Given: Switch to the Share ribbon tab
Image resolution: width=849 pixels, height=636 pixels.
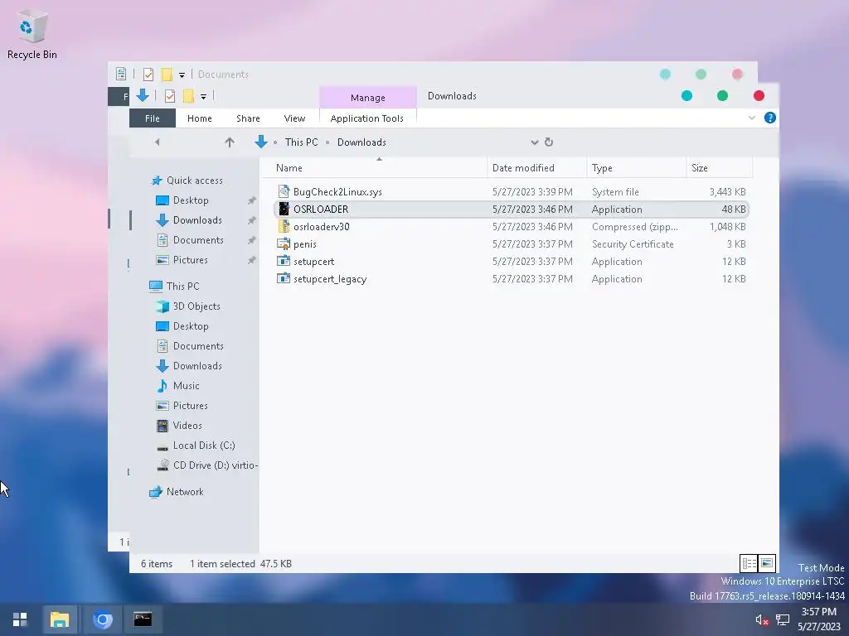Looking at the screenshot, I should [x=248, y=118].
